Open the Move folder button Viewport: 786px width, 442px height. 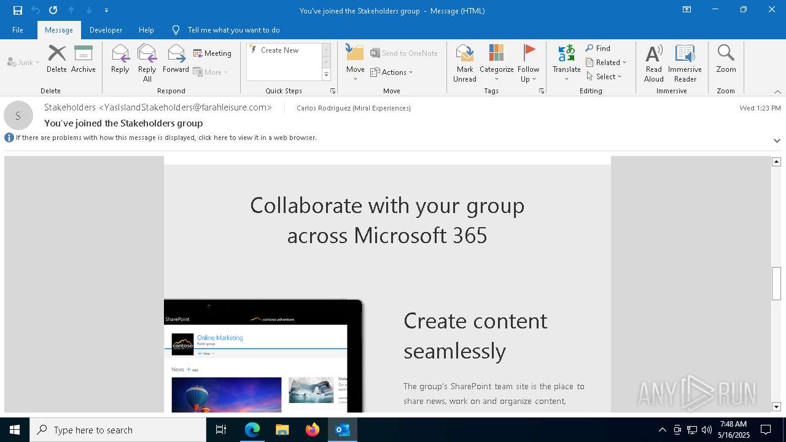(355, 63)
